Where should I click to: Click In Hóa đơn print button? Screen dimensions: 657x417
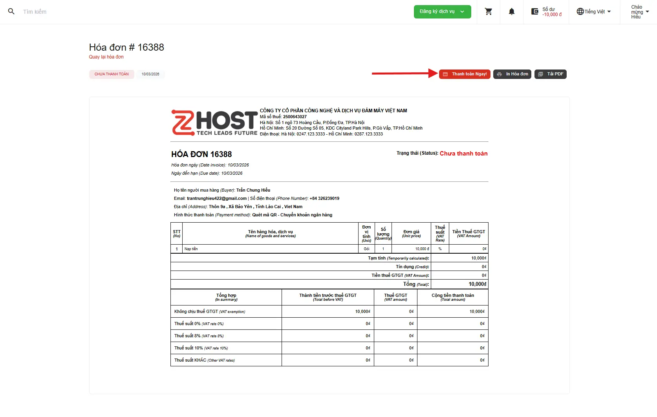coord(512,74)
